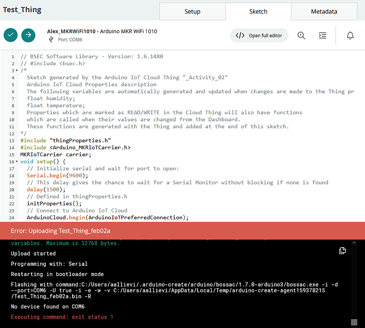Collapse the comment block at line 3
The height and width of the screenshot is (328, 365).
tap(16, 70)
